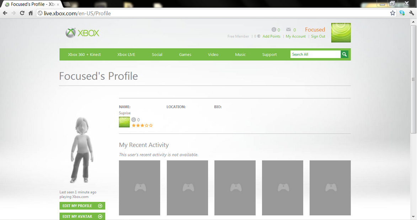
Task: Click the Search All input field
Action: pos(315,54)
